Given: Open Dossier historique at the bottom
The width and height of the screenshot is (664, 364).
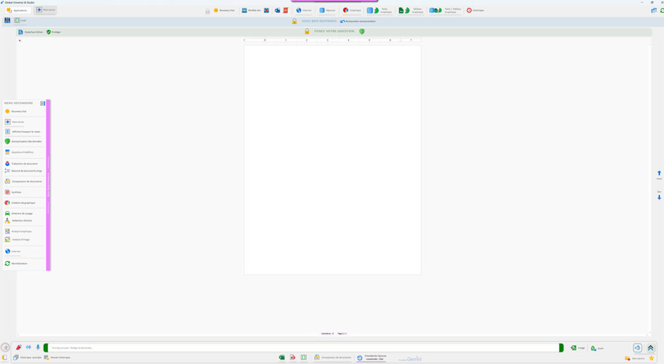Looking at the screenshot, I should pyautogui.click(x=57, y=358).
